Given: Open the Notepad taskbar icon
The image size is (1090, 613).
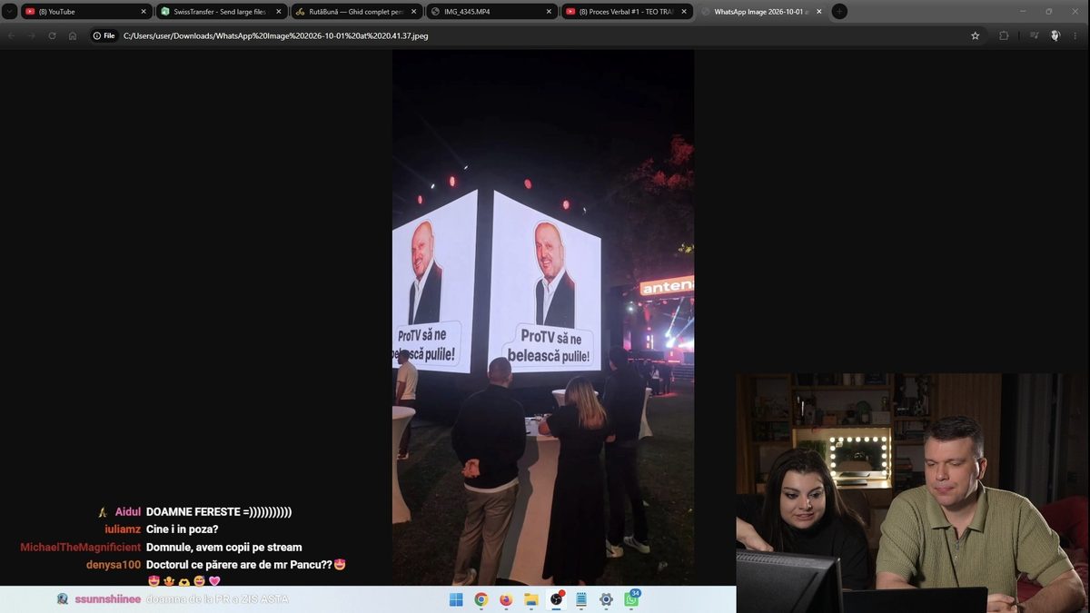Looking at the screenshot, I should click(x=581, y=599).
